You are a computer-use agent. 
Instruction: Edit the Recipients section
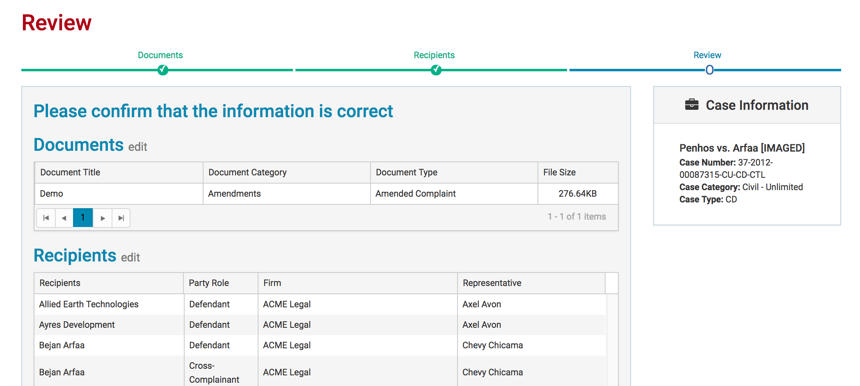pyautogui.click(x=130, y=258)
